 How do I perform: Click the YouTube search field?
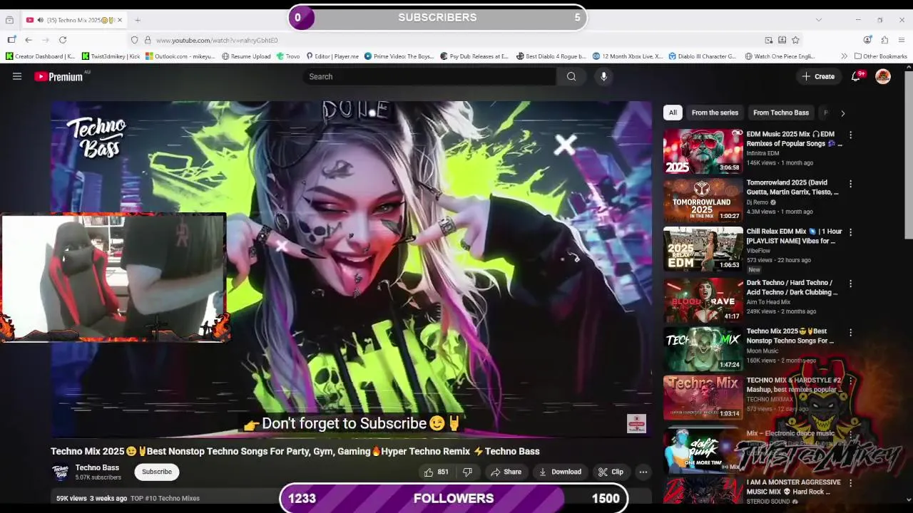click(429, 76)
